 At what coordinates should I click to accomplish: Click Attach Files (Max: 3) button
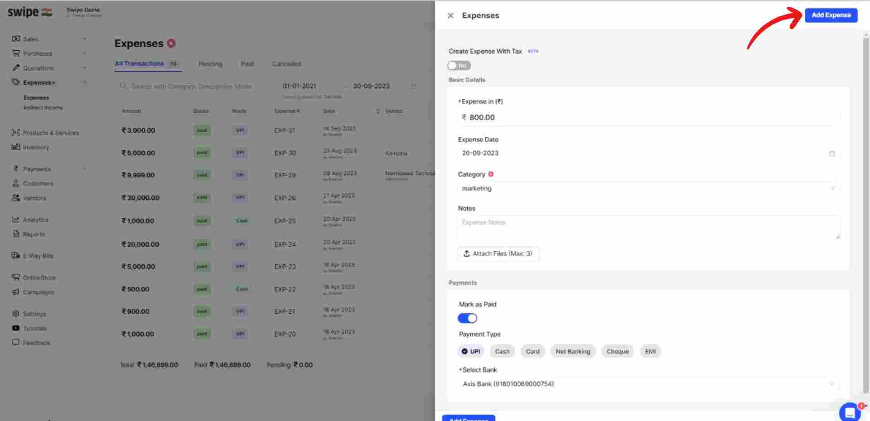[x=498, y=254]
